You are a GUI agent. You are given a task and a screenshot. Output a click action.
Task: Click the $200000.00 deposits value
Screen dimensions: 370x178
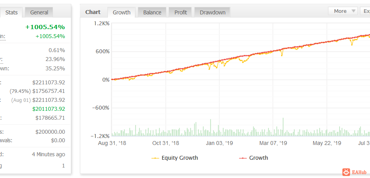pos(50,132)
